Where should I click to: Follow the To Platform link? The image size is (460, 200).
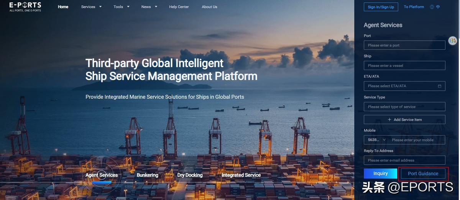point(414,7)
